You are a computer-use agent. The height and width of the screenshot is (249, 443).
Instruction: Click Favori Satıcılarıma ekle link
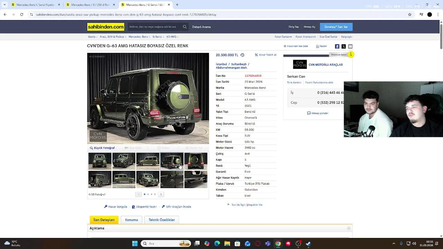pyautogui.click(x=319, y=83)
